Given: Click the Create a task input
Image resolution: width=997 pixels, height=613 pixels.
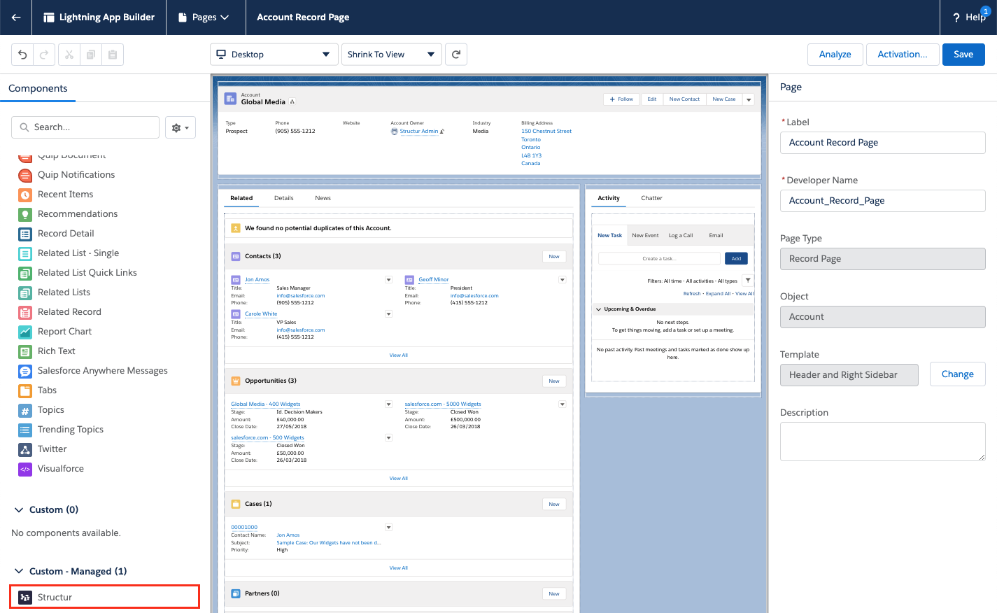Looking at the screenshot, I should [659, 259].
